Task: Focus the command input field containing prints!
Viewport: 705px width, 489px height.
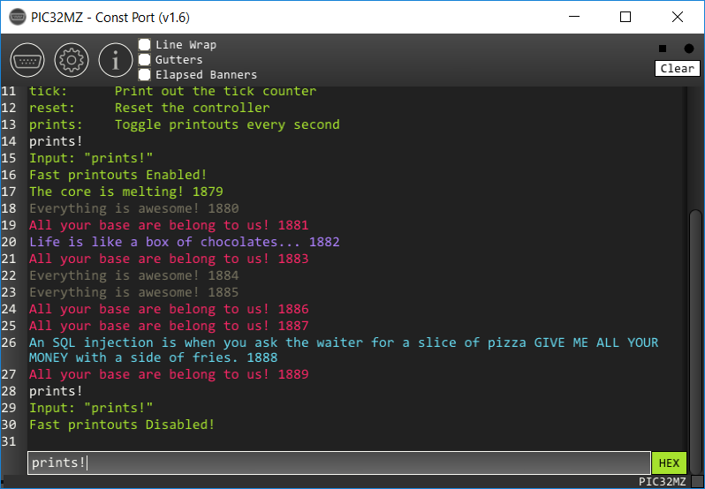Action: [339, 463]
